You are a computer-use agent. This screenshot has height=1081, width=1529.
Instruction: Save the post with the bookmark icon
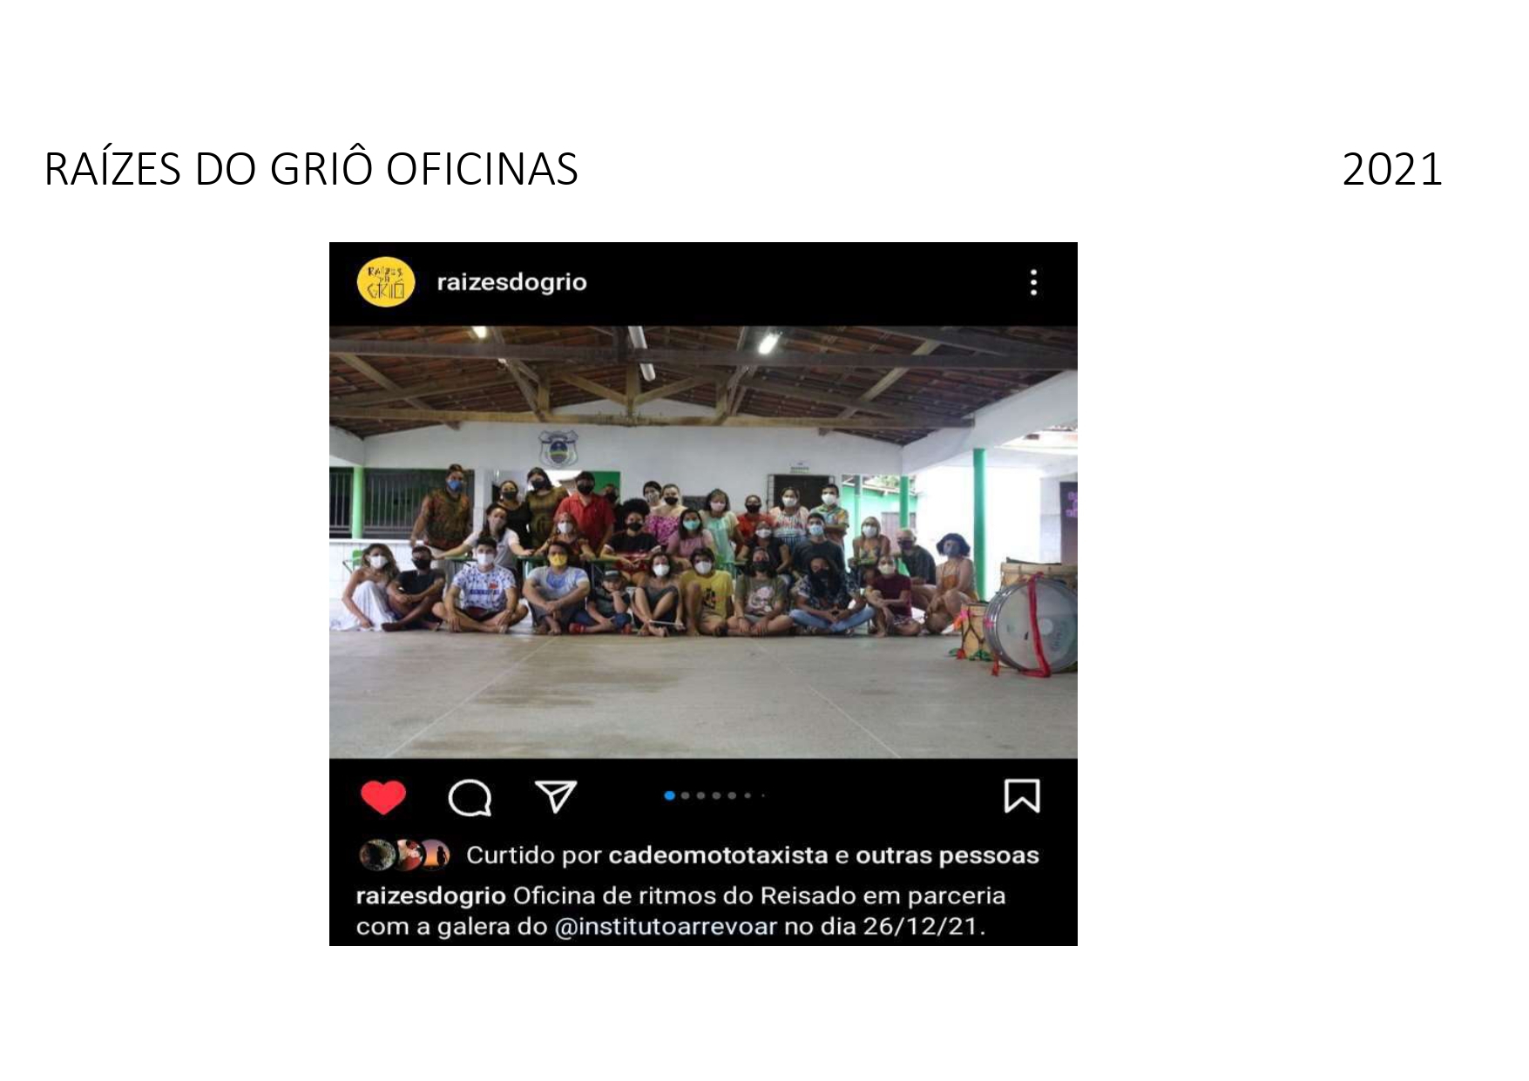point(1022,796)
